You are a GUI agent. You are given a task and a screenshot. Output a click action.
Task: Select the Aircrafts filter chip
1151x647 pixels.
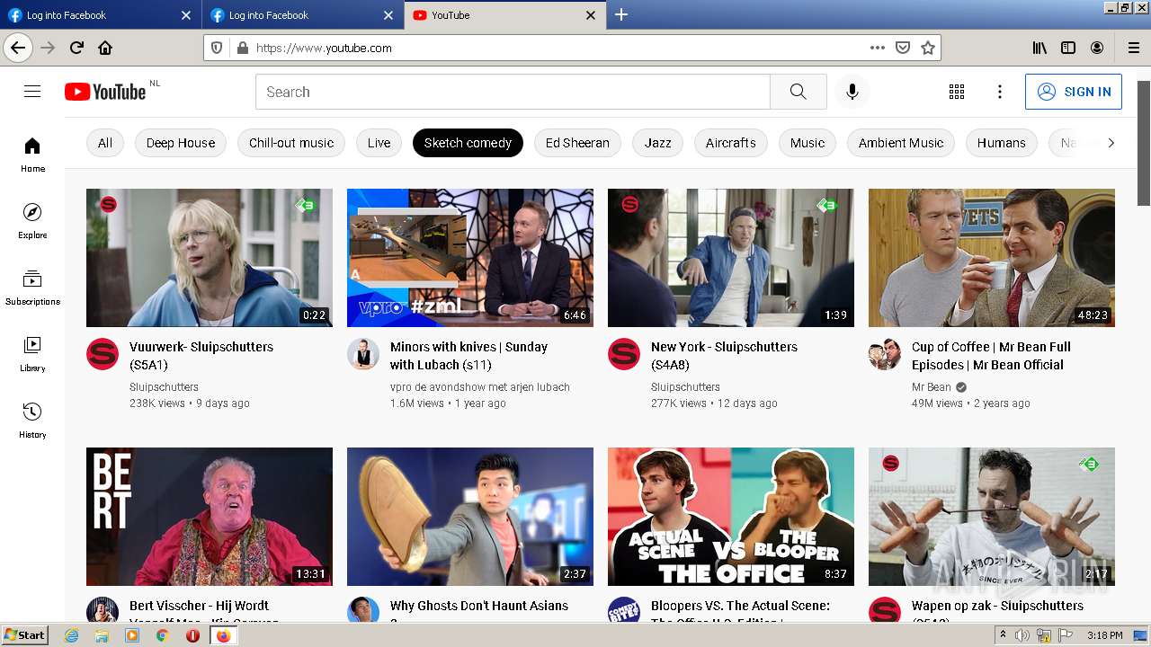pos(730,143)
